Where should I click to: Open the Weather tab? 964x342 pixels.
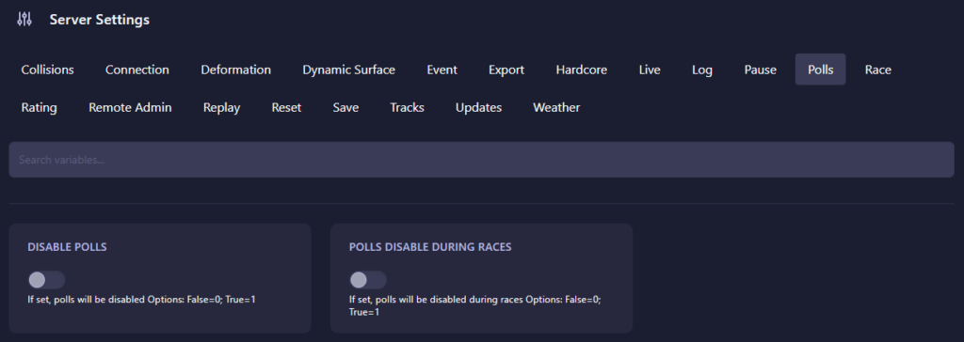(x=556, y=107)
